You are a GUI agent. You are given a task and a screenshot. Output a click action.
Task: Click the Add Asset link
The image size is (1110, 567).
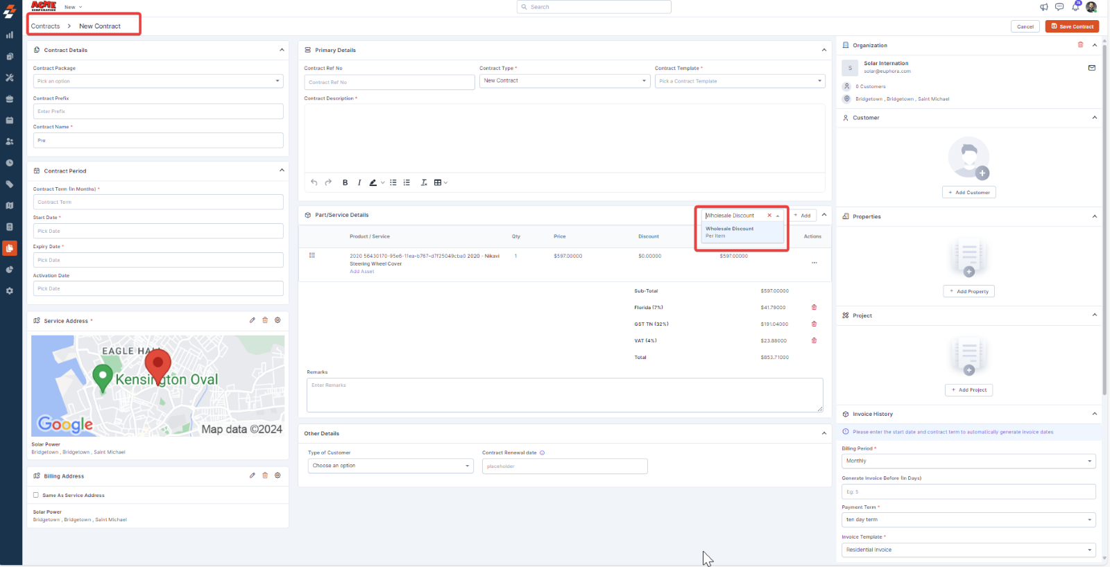pyautogui.click(x=361, y=272)
